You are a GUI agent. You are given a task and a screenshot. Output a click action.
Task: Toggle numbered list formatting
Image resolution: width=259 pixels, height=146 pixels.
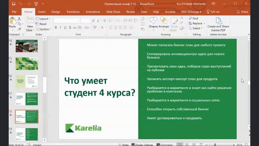118,21
